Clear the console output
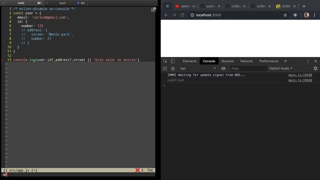The height and width of the screenshot is (180, 320). click(173, 68)
